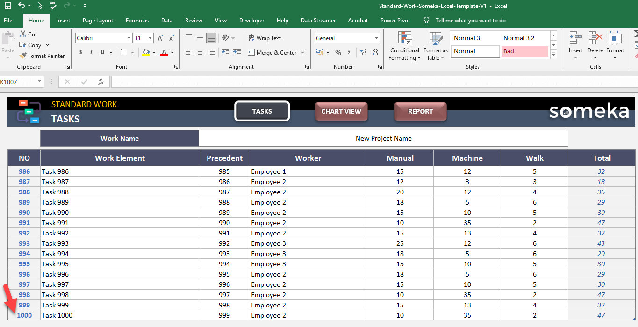Click the Format Painter brush icon

point(23,56)
